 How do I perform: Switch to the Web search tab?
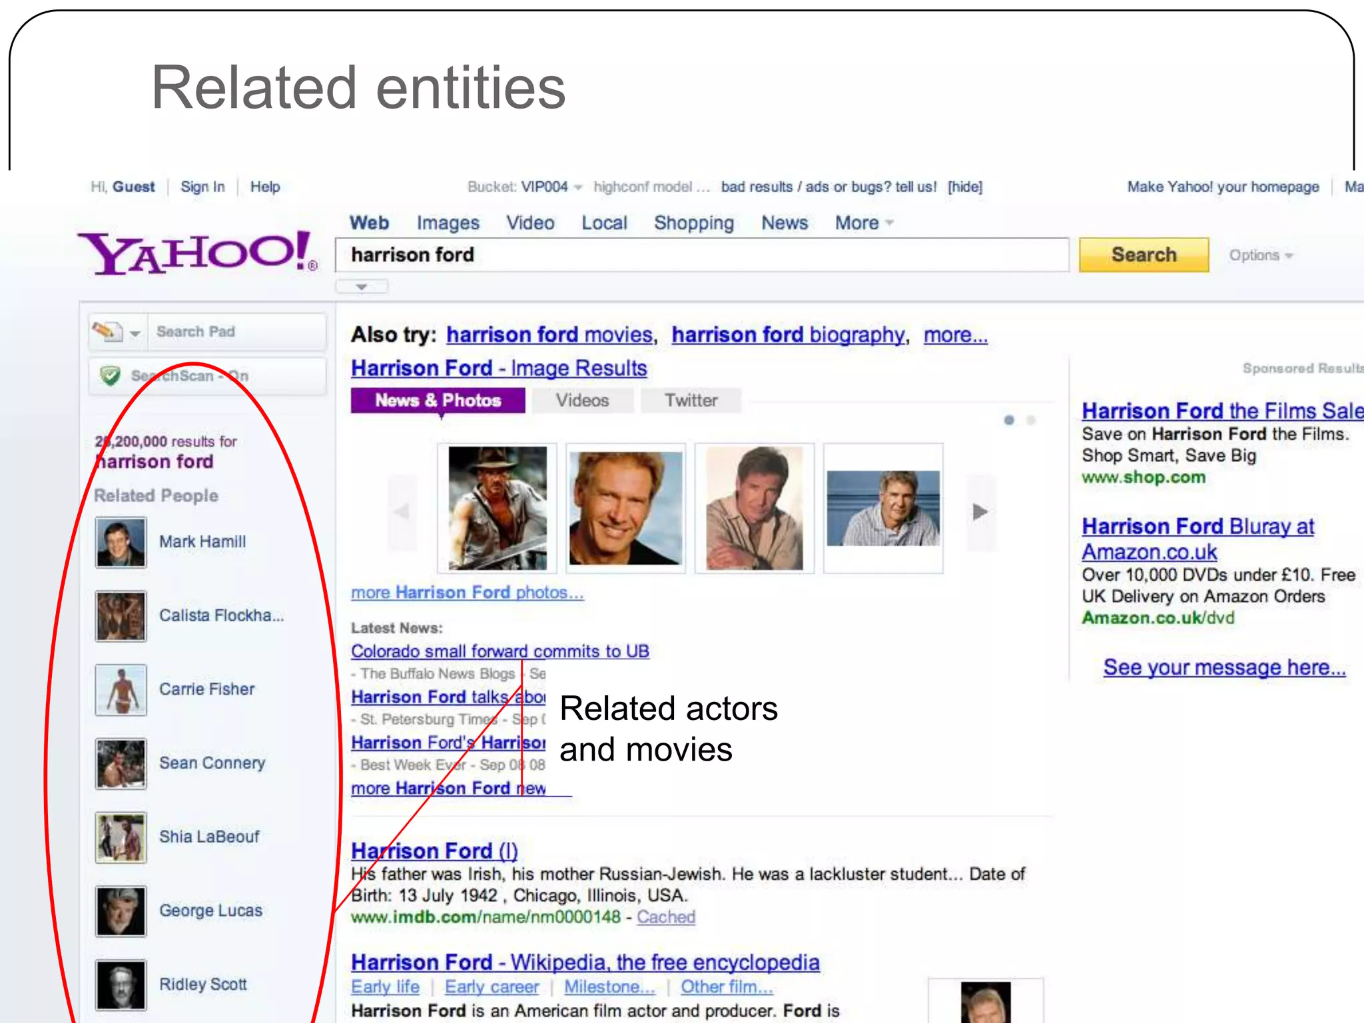pyautogui.click(x=370, y=223)
